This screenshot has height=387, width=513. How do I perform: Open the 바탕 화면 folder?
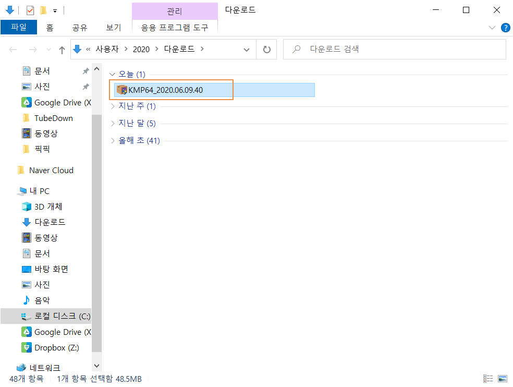click(x=45, y=270)
